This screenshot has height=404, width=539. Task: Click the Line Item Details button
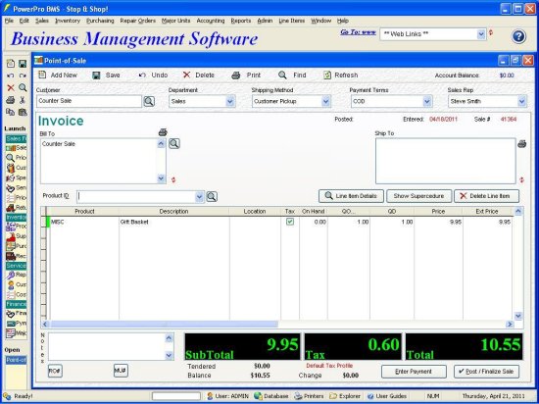tap(351, 196)
